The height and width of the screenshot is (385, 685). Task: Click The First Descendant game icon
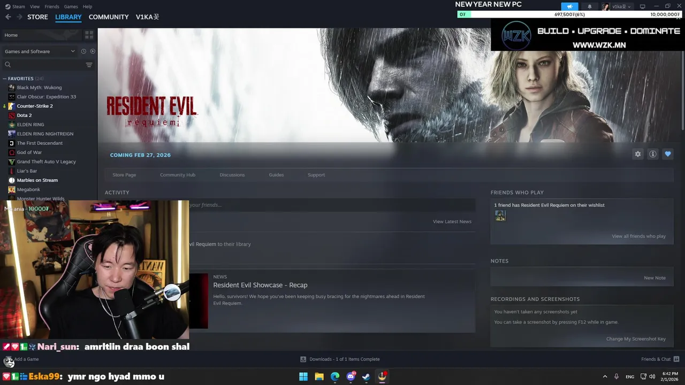(12, 143)
